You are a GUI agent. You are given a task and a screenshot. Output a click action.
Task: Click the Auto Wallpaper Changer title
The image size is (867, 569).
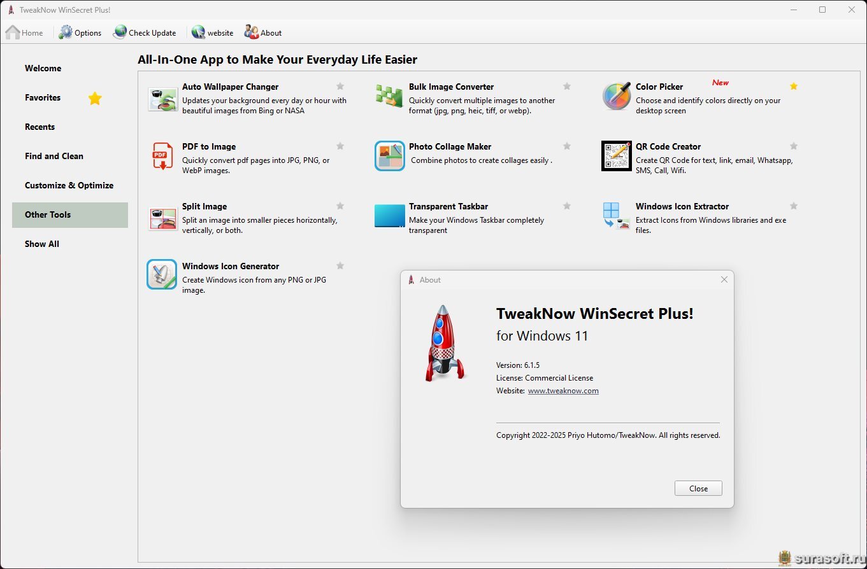[x=230, y=87]
